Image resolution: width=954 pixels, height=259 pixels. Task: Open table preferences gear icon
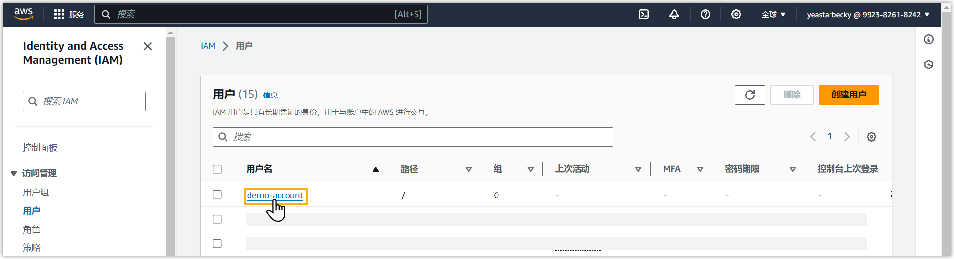(x=871, y=137)
